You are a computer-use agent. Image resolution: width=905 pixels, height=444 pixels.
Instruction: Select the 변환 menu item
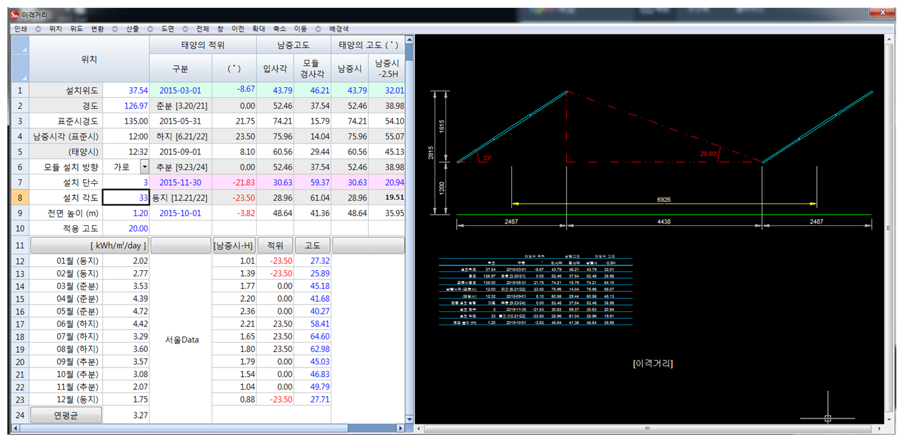coord(97,29)
